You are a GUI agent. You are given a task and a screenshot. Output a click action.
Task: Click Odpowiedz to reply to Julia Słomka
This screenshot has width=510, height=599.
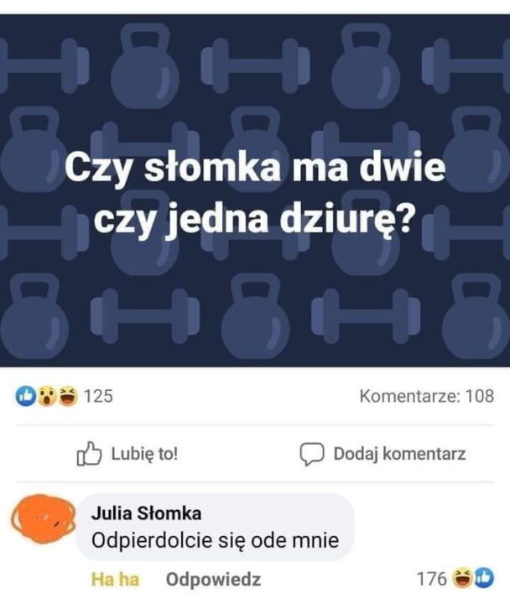[x=213, y=579]
